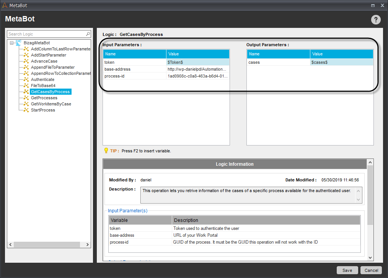
Task: Select the highlighted GetCasesByProcess item
Action: (x=51, y=92)
